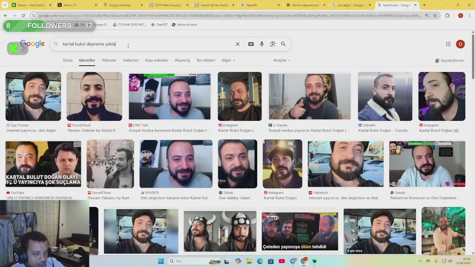
Task: Start voice search with the microphone
Action: pos(262,44)
